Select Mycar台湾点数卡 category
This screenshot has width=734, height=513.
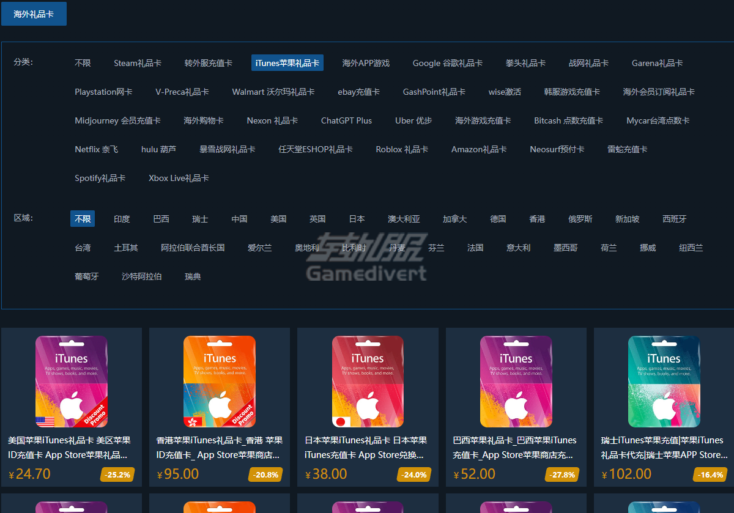[x=658, y=120]
